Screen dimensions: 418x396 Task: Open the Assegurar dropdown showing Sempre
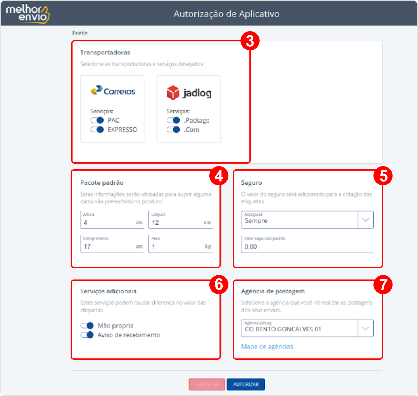(x=307, y=220)
